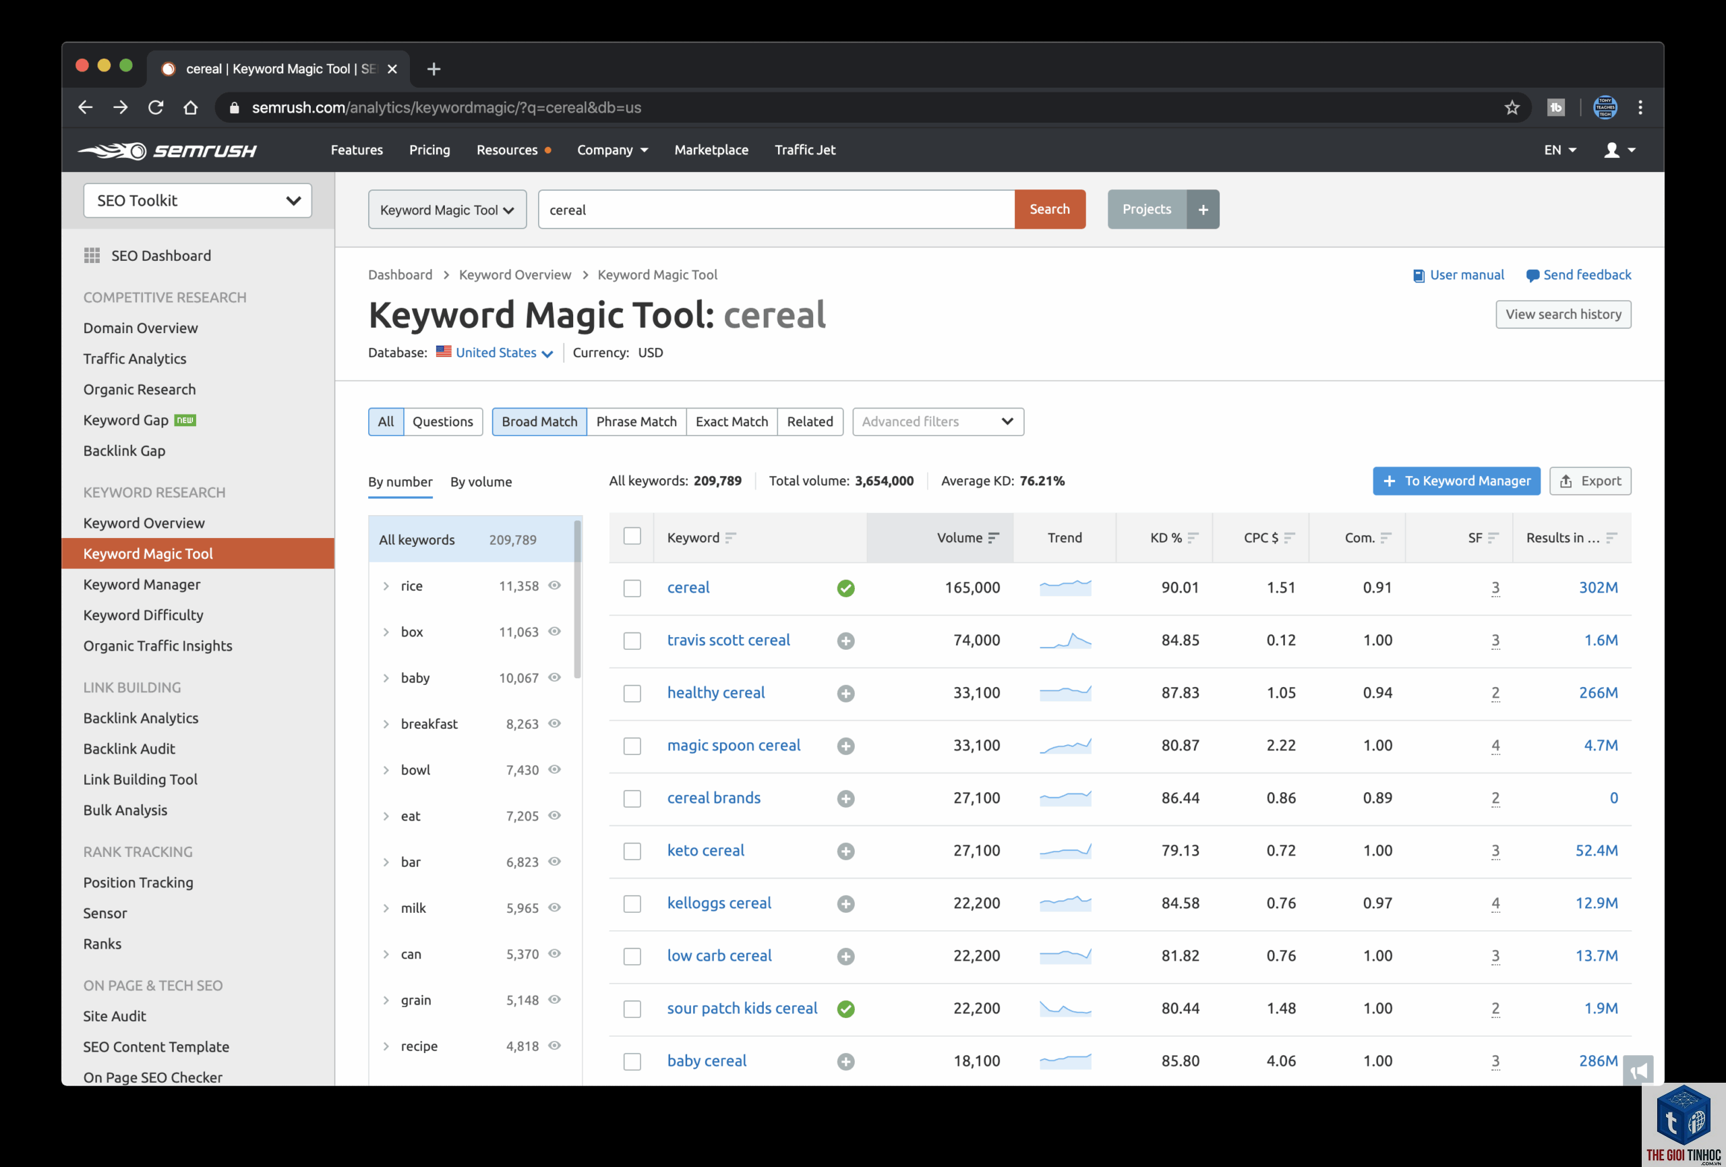The image size is (1726, 1167).
Task: Open View search history
Action: point(1563,314)
